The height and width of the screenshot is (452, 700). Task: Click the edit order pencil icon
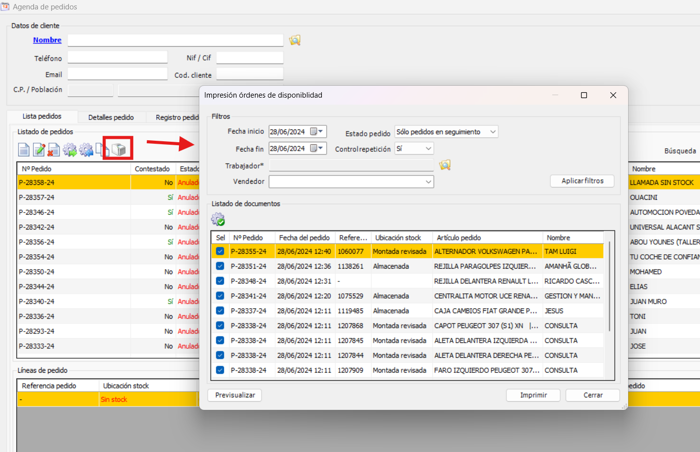(39, 149)
